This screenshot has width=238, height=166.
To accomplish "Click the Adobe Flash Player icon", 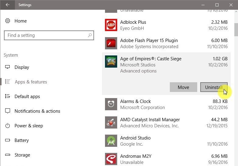I will click(x=111, y=43).
